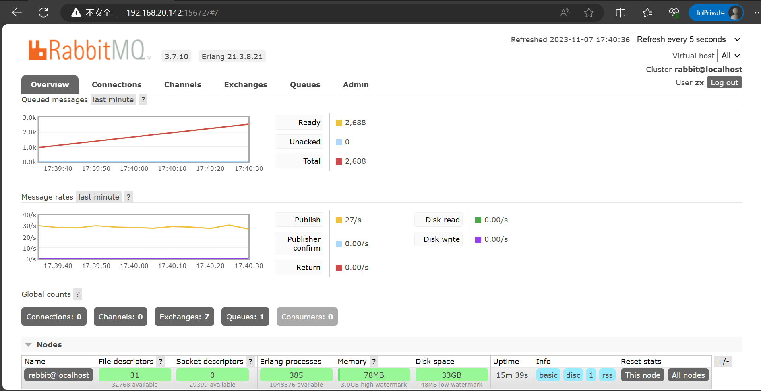Screen dimensions: 761x391
Task: Click the Memory 78MB bar
Action: point(374,375)
